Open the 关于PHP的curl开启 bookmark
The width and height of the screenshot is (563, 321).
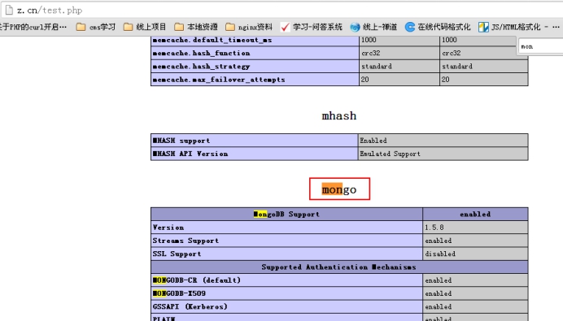click(x=33, y=27)
